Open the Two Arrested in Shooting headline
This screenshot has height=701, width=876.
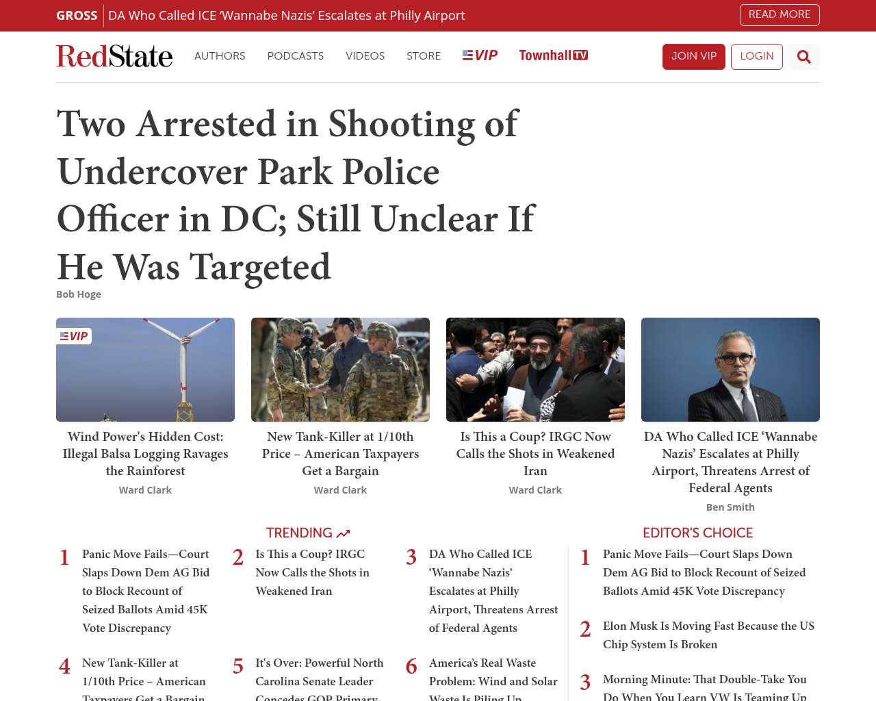click(296, 195)
